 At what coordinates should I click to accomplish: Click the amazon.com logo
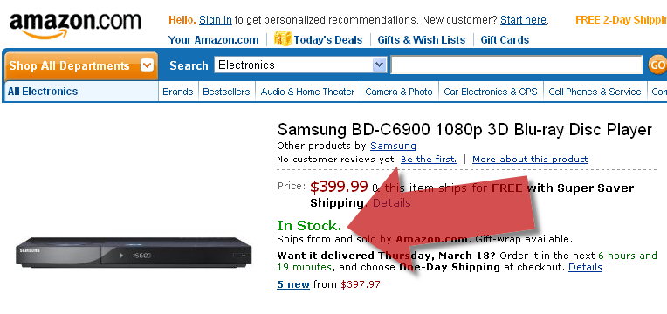pyautogui.click(x=75, y=25)
